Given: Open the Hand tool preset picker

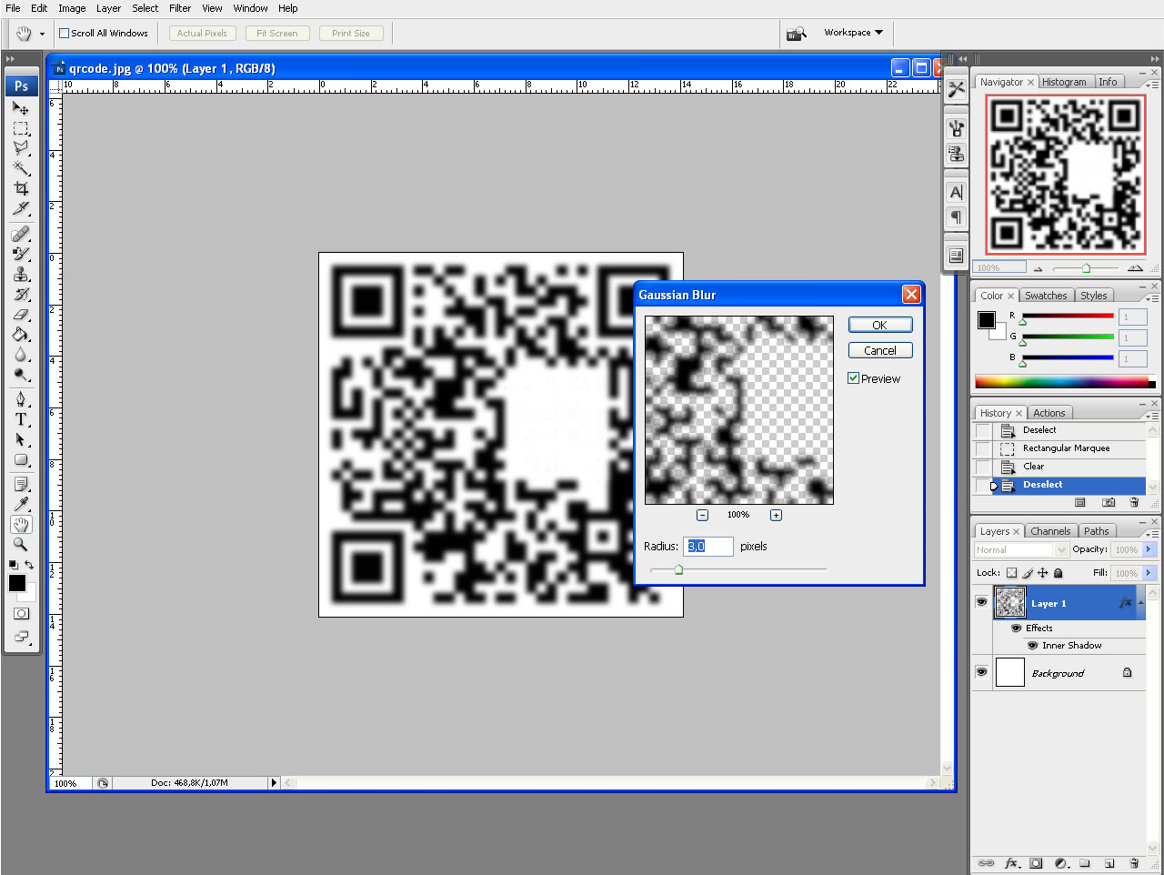Looking at the screenshot, I should coord(42,34).
